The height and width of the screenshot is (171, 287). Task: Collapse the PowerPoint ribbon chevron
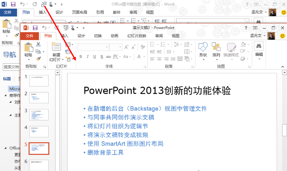[x=282, y=67]
